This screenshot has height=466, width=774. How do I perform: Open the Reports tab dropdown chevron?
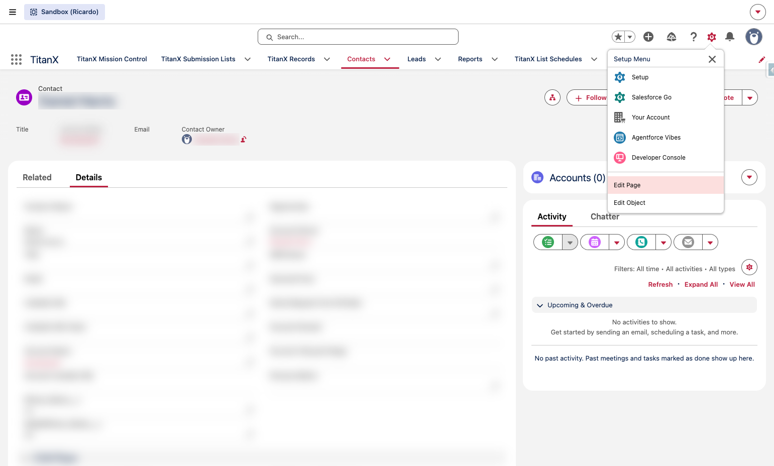click(495, 59)
